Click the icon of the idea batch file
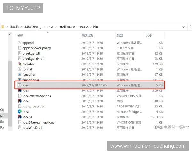 click(20, 85)
